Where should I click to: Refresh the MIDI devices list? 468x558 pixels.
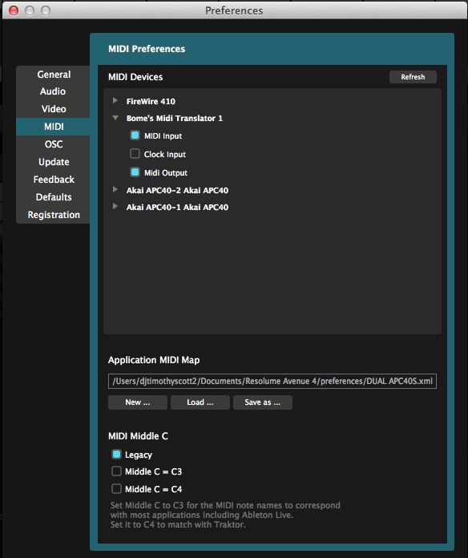[413, 77]
